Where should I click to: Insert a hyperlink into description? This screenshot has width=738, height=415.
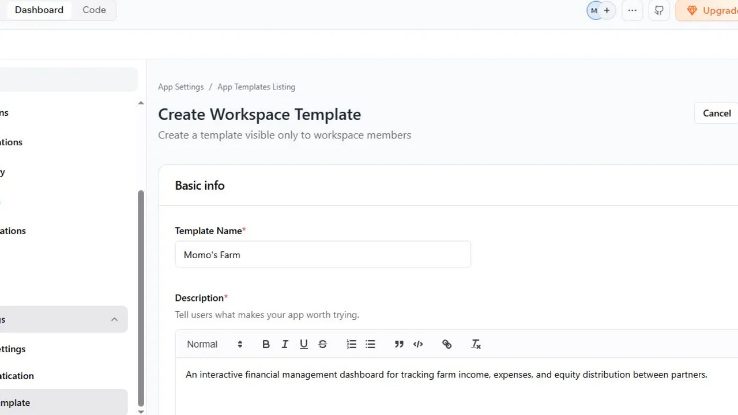[x=447, y=344]
